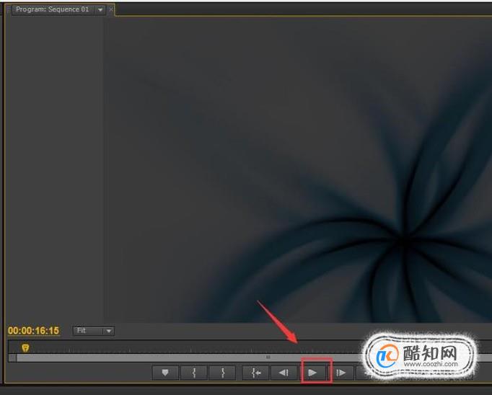Close the Program: Sequence 01 tab
This screenshot has height=395, width=492.
click(111, 9)
